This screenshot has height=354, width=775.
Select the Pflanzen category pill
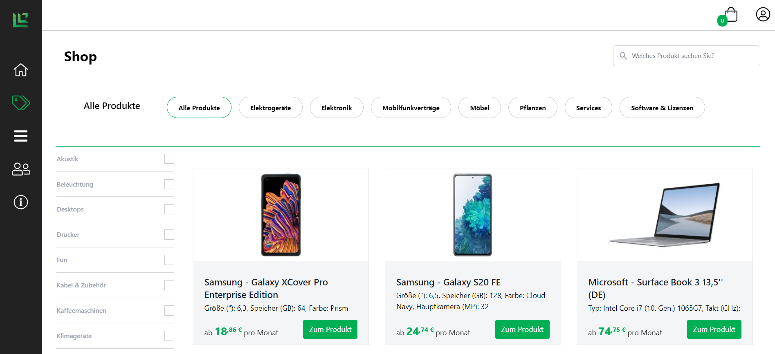pos(532,108)
